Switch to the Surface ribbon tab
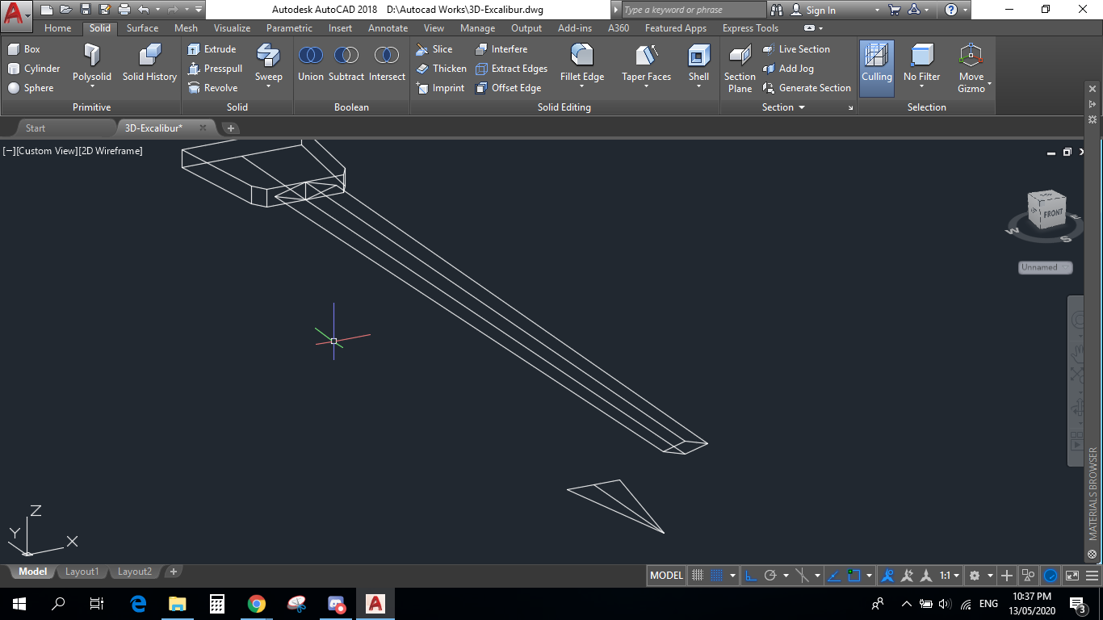Image resolution: width=1103 pixels, height=620 pixels. tap(142, 28)
